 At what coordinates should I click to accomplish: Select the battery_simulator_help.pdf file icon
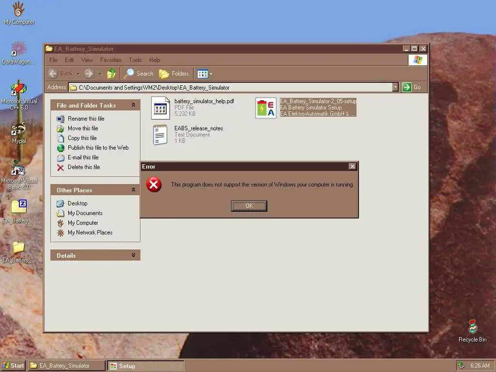tap(160, 108)
